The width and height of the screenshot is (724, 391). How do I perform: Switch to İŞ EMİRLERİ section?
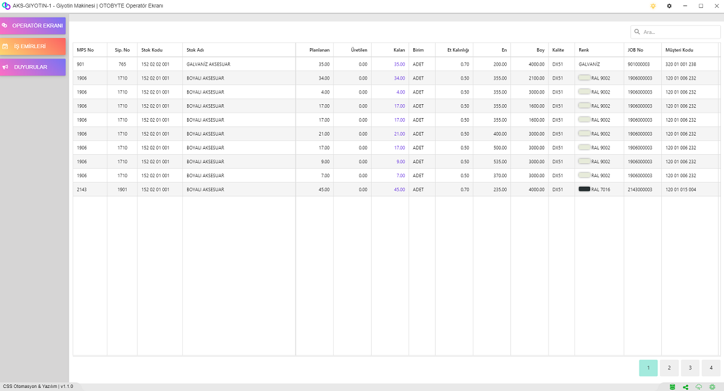(x=33, y=46)
